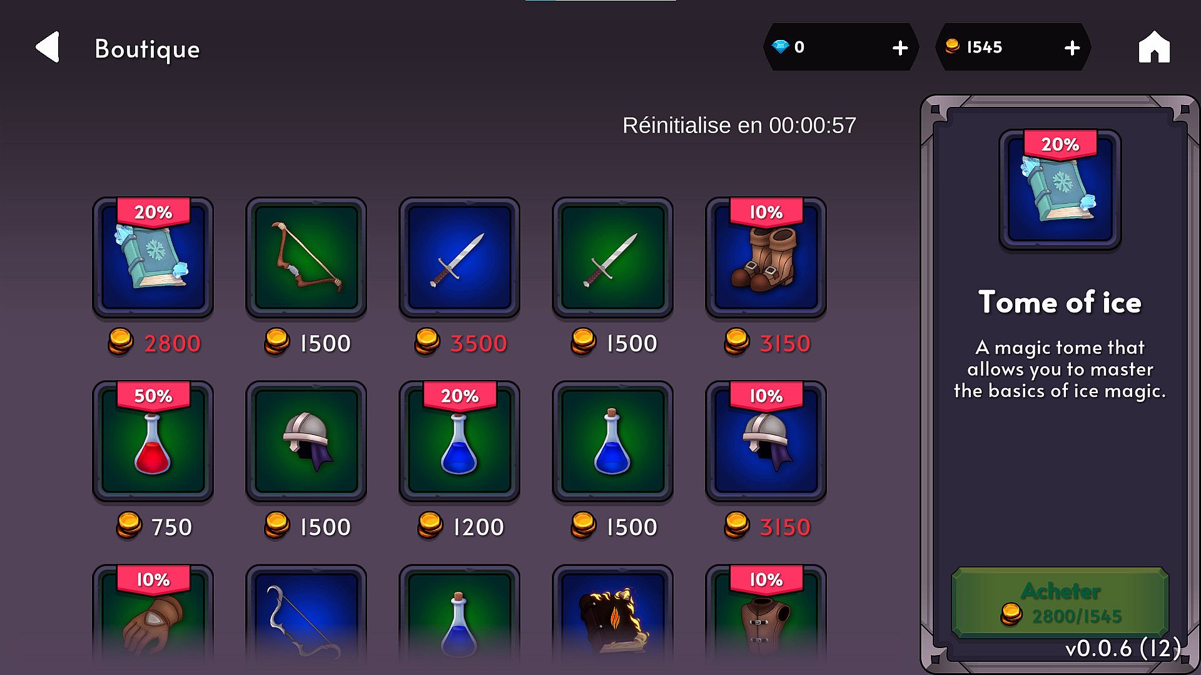Select the dark bow on blue background
Image resolution: width=1201 pixels, height=675 pixels.
(307, 616)
